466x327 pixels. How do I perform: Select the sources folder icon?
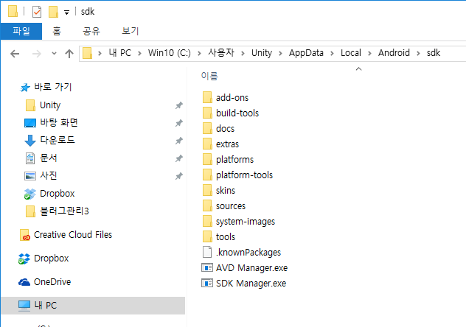point(207,205)
